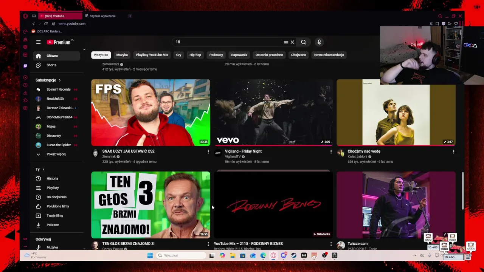Open Microsoft Edge from the taskbar

[263, 255]
